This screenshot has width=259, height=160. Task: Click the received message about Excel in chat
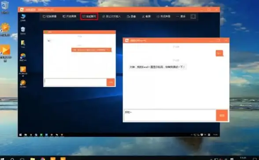coord(157,67)
